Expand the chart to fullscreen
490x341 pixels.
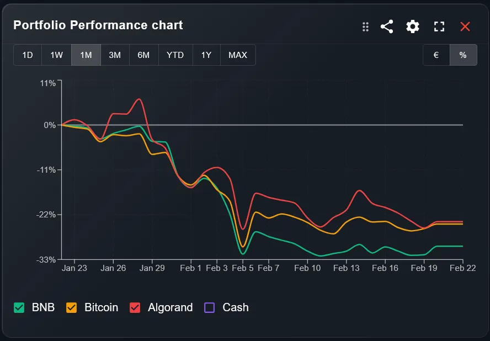tap(439, 26)
